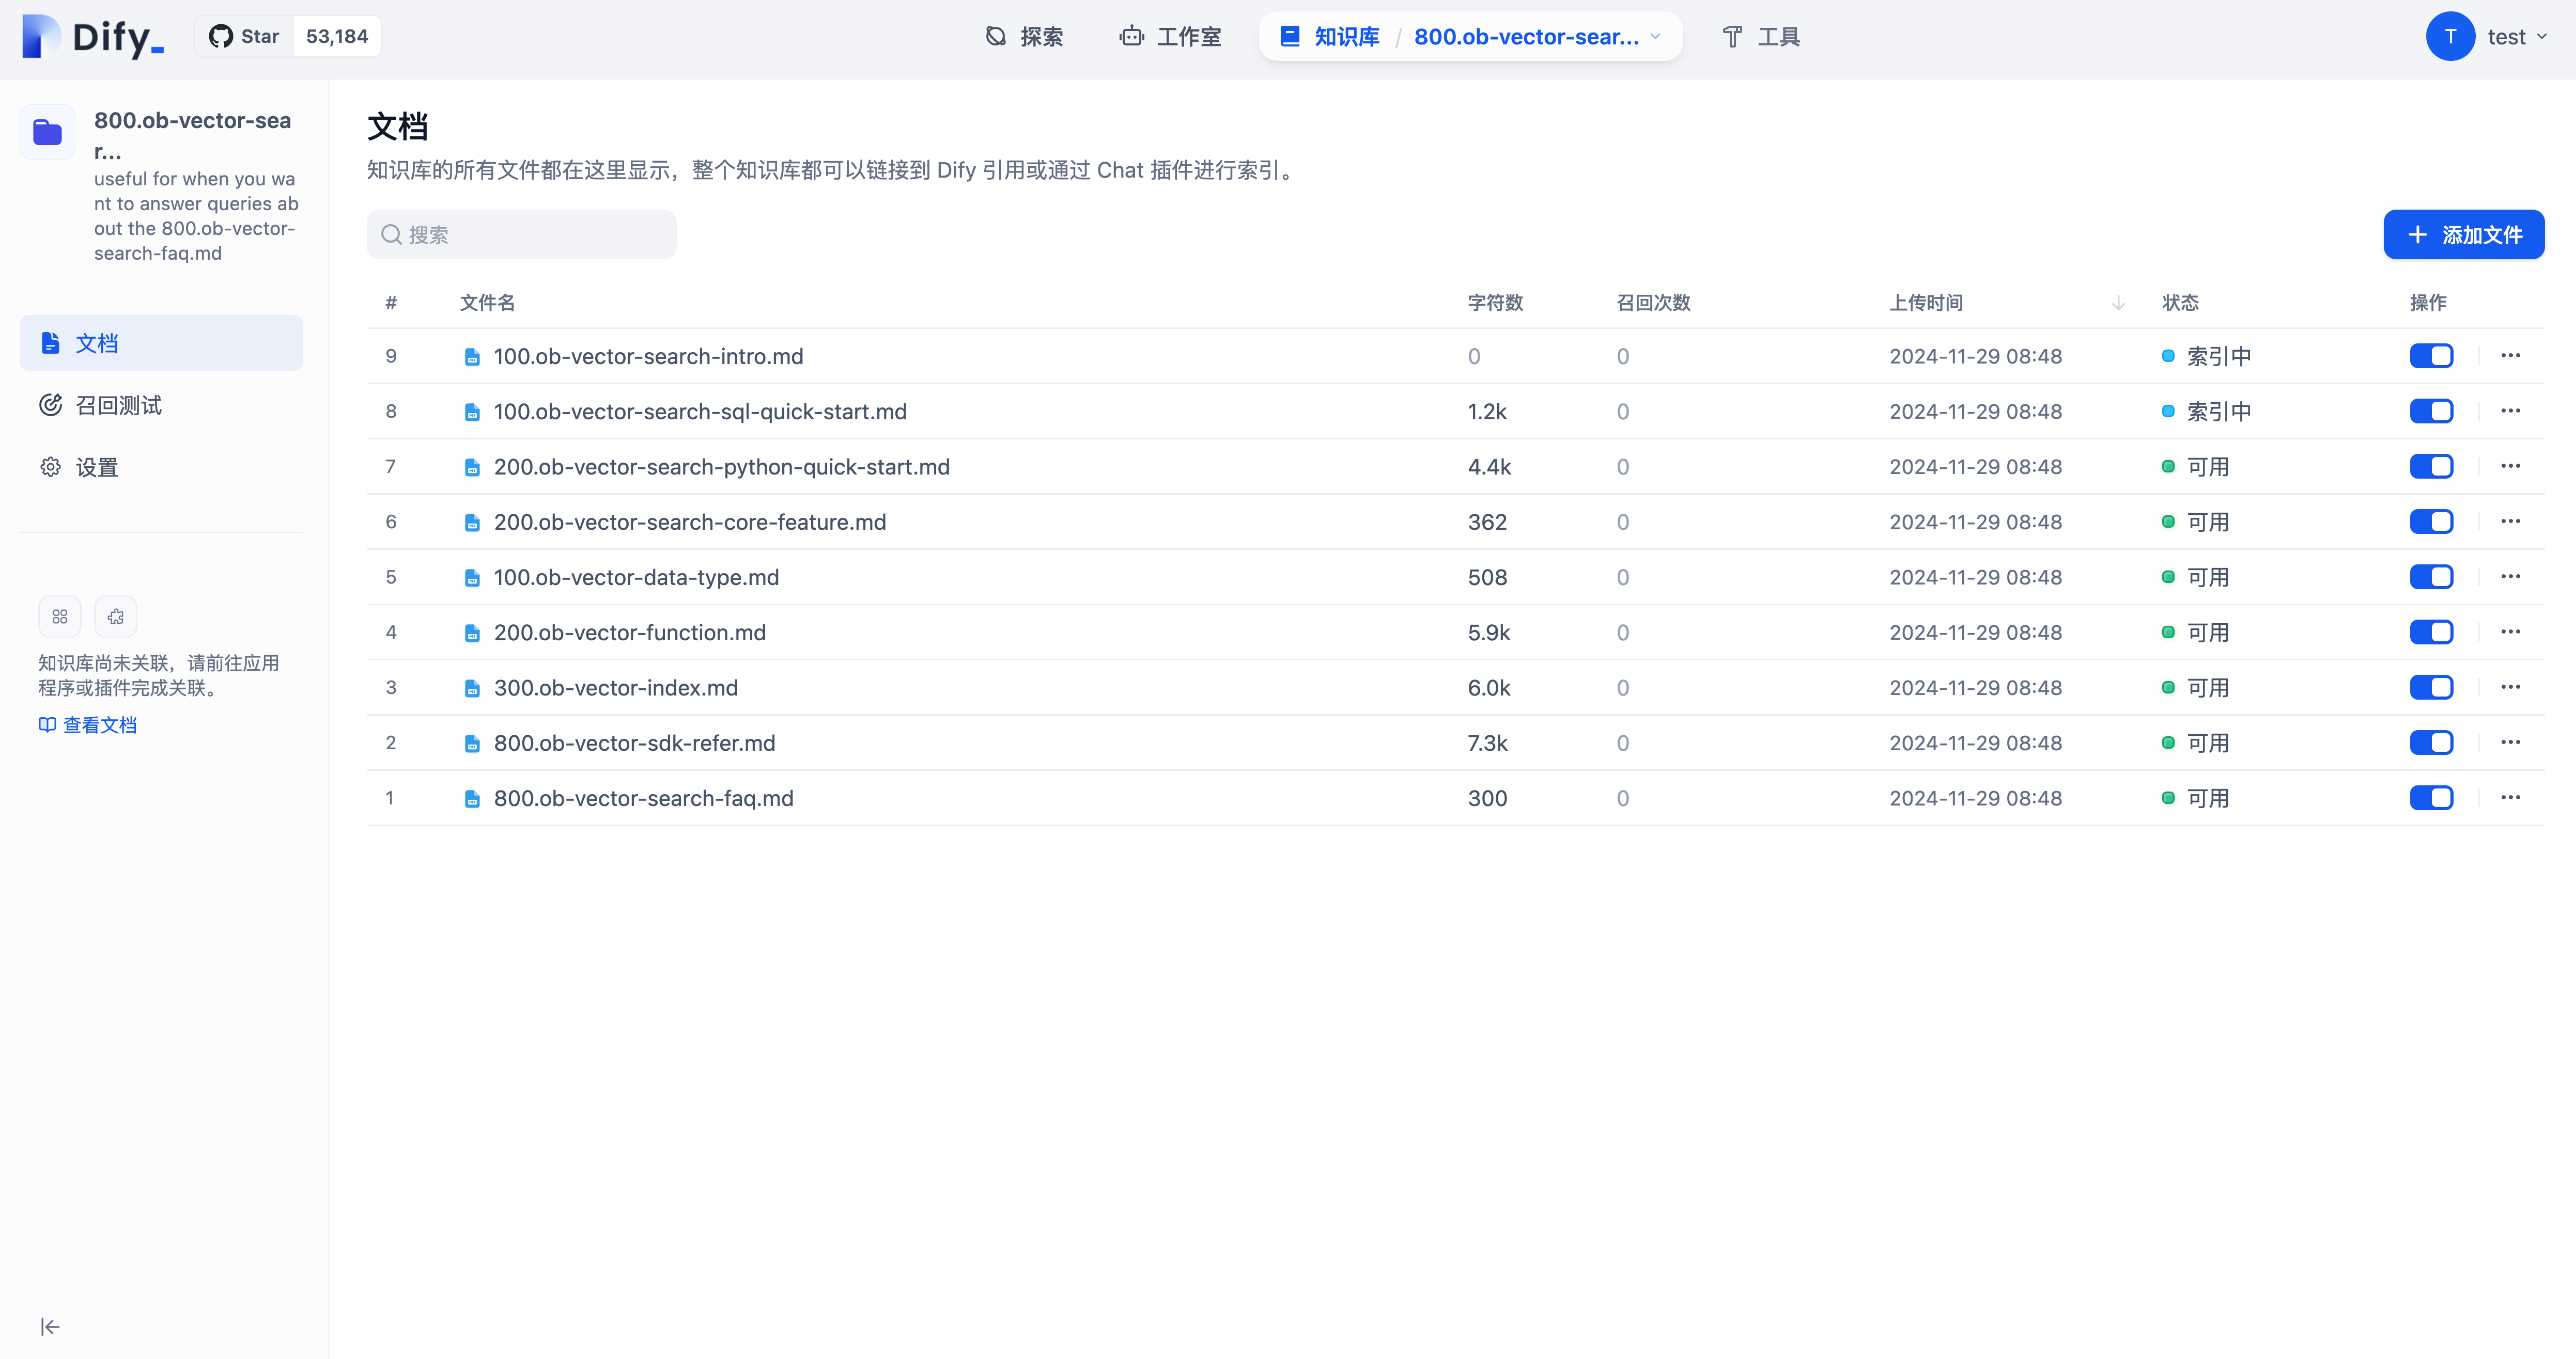This screenshot has width=2576, height=1359.
Task: Click the 添加文件 button
Action: tap(2463, 235)
